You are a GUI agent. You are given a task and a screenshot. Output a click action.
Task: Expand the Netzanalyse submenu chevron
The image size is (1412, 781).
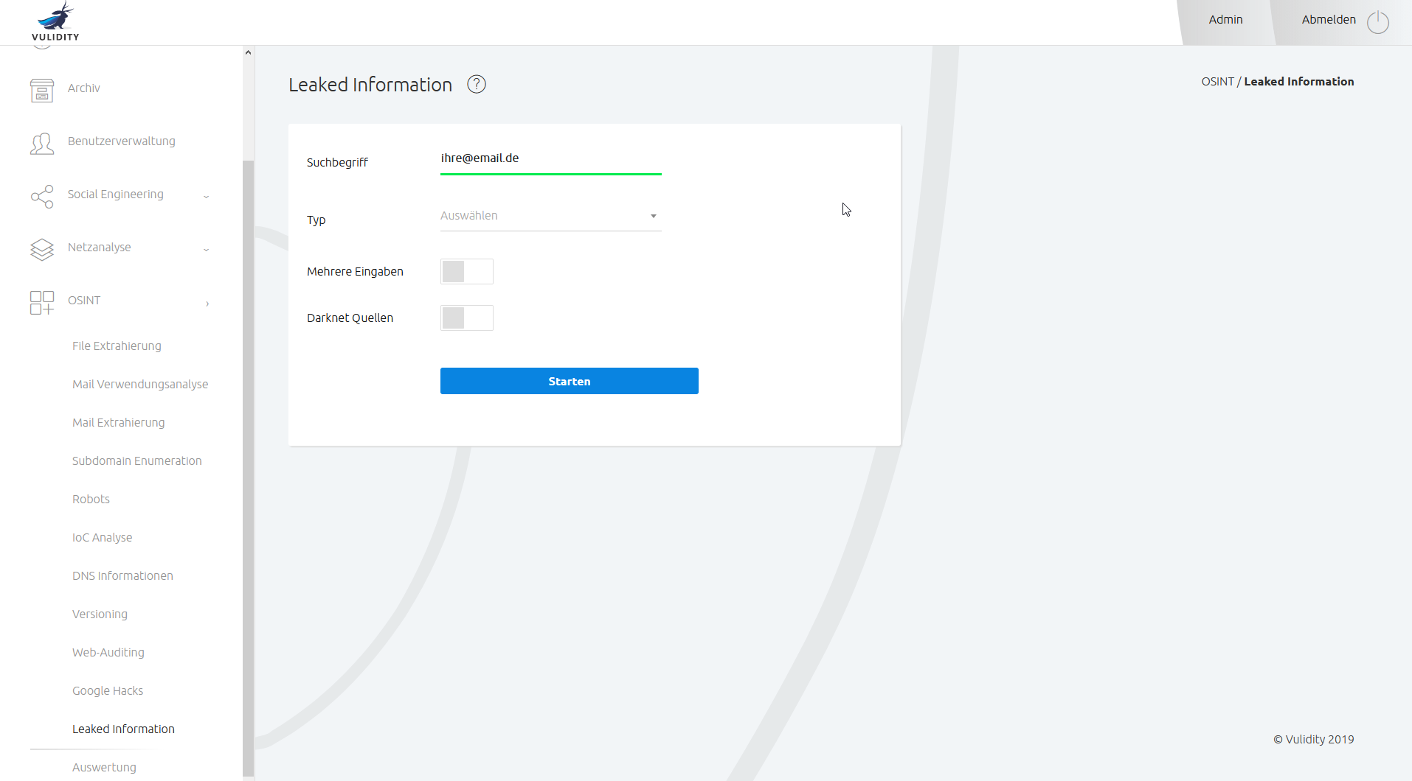pos(207,250)
